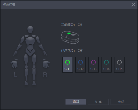Select the CH2 frequency band
The height and width of the screenshot is (110, 138).
pyautogui.click(x=81, y=65)
